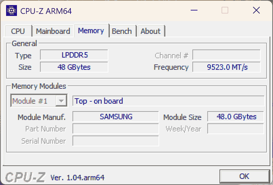Minimize the CPU-Z window
The image size is (273, 185).
[194, 11]
